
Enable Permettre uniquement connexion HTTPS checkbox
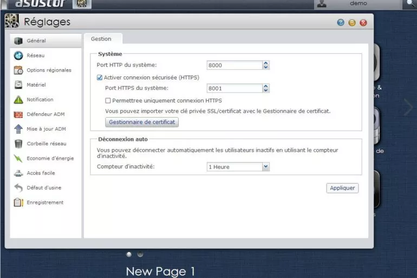108,100
